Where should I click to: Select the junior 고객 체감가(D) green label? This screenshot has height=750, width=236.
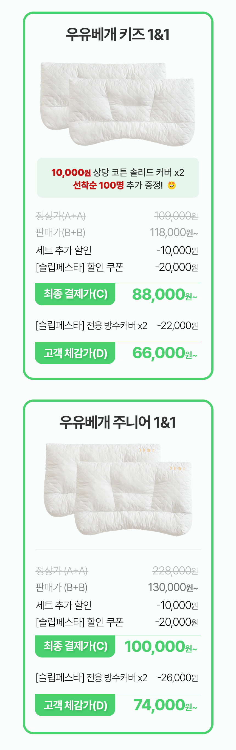pos(75,705)
